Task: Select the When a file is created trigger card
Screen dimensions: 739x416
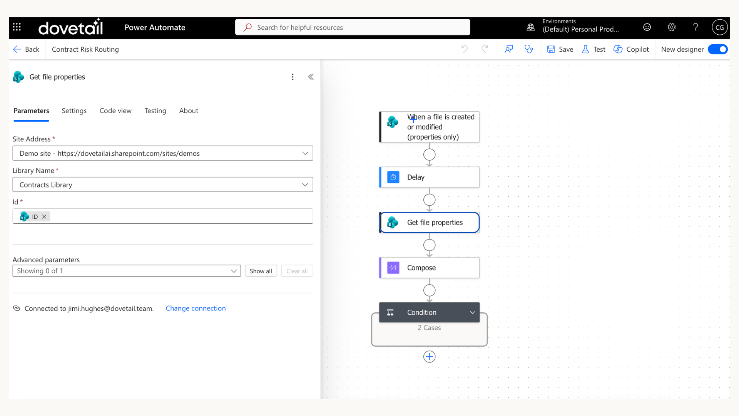Action: tap(430, 127)
